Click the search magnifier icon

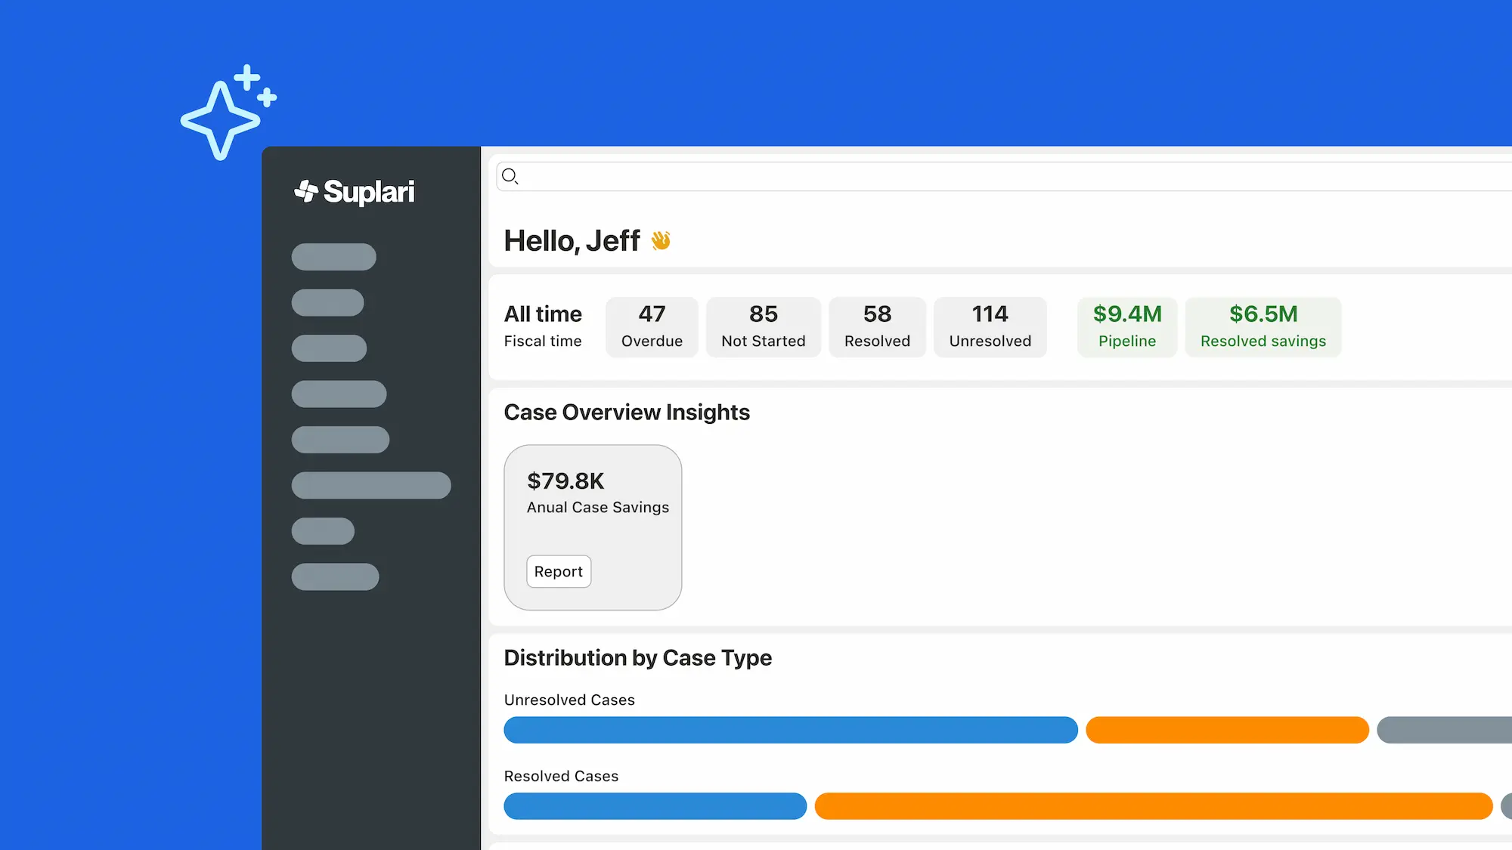pyautogui.click(x=510, y=177)
